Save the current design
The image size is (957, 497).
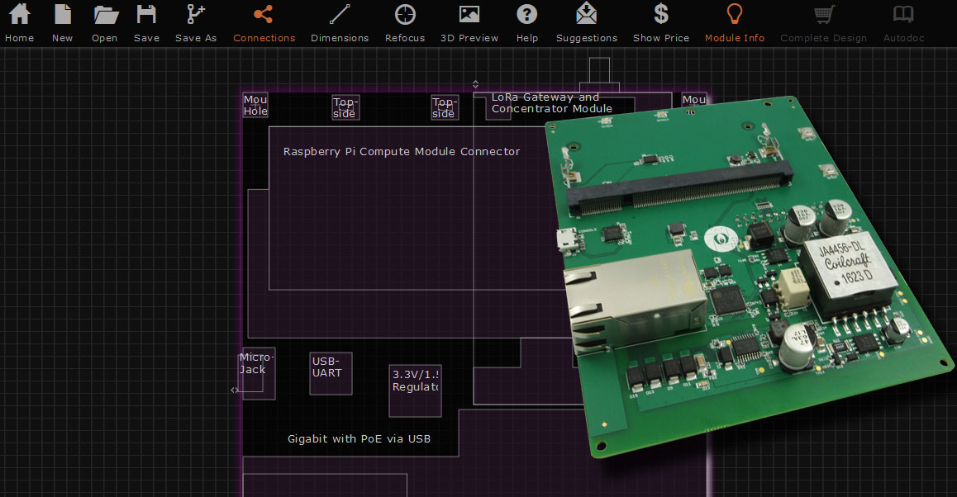click(x=146, y=21)
